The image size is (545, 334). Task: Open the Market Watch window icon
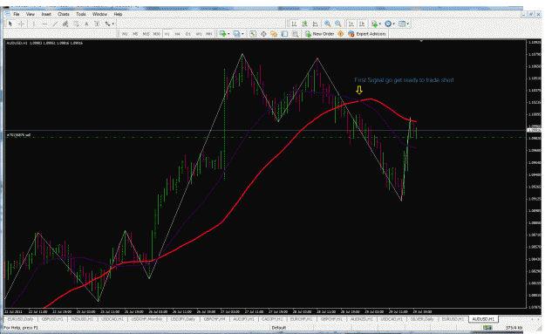(x=253, y=34)
